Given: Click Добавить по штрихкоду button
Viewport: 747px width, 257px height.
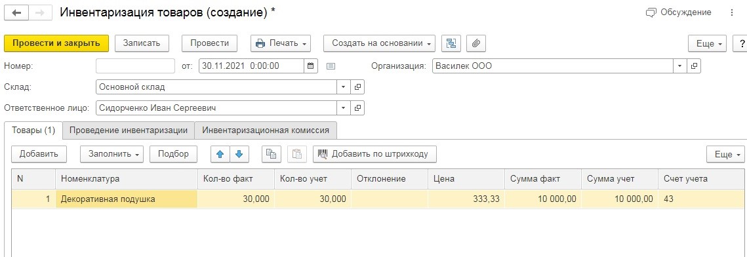Looking at the screenshot, I should tap(374, 153).
